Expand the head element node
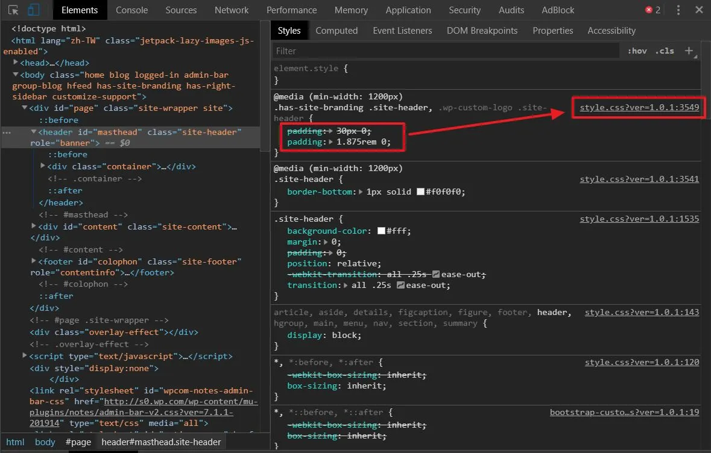 point(16,62)
